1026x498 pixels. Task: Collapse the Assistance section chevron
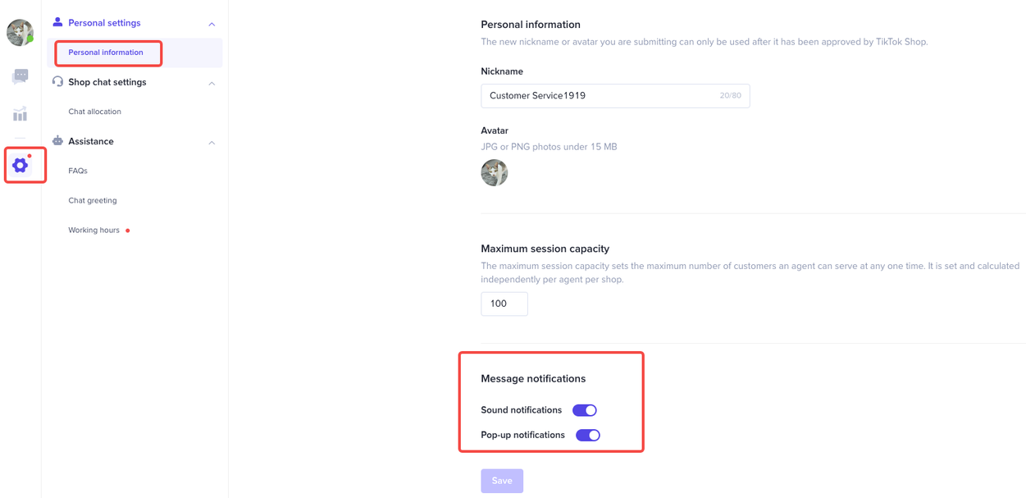tap(212, 142)
